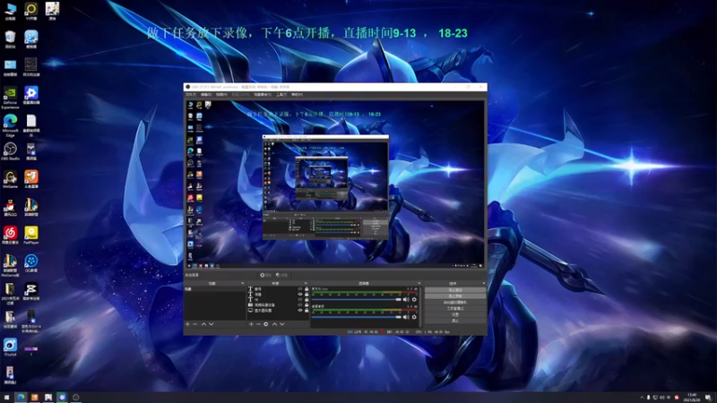Open the Help (帮助) menu in OBS
Viewport: 717px width, 403px height.
[x=297, y=95]
